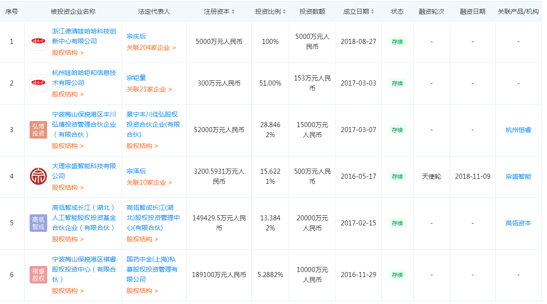Open legal representative 宗庆后 profile
This screenshot has height=304, width=547.
click(x=136, y=36)
